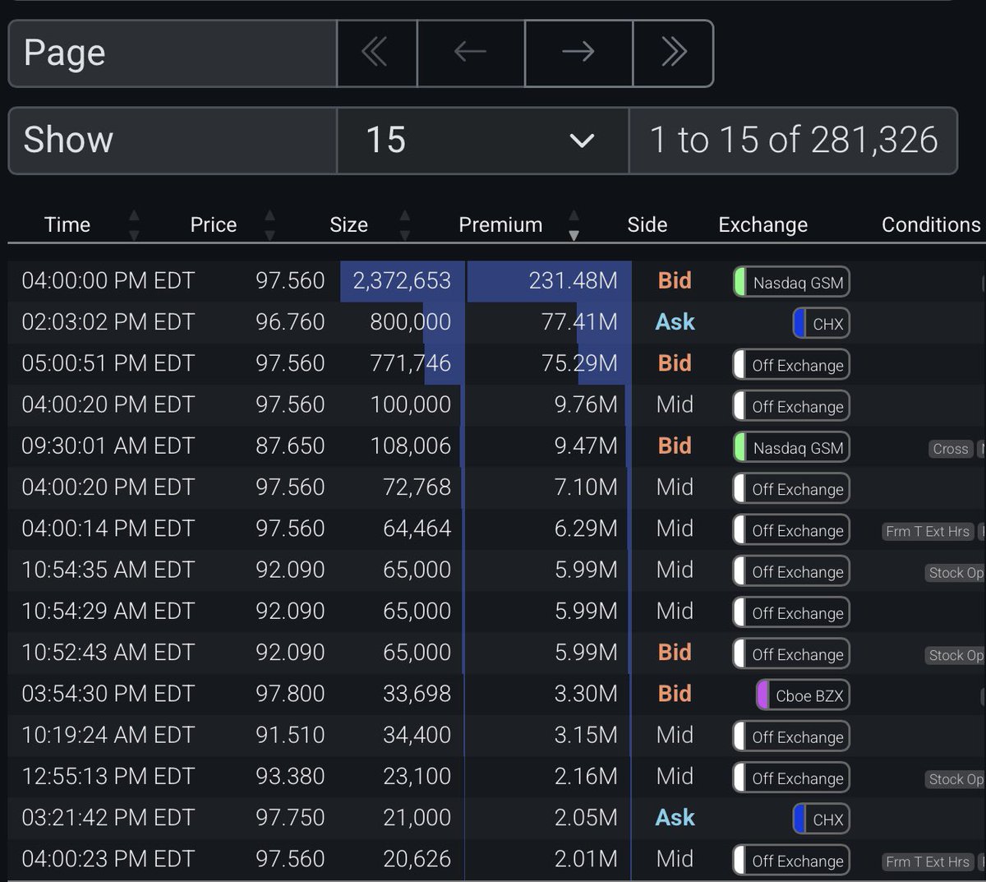This screenshot has height=882, width=986.
Task: Select the 02:03:02 PM EDT time cell
Action: tap(108, 322)
